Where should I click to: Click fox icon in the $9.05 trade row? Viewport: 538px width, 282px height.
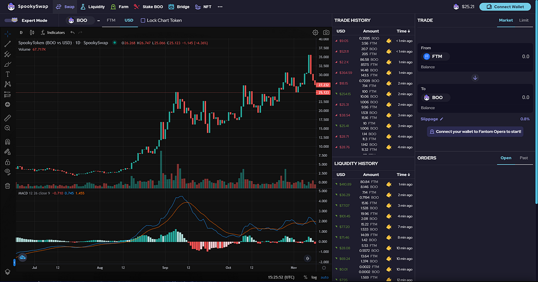(389, 41)
